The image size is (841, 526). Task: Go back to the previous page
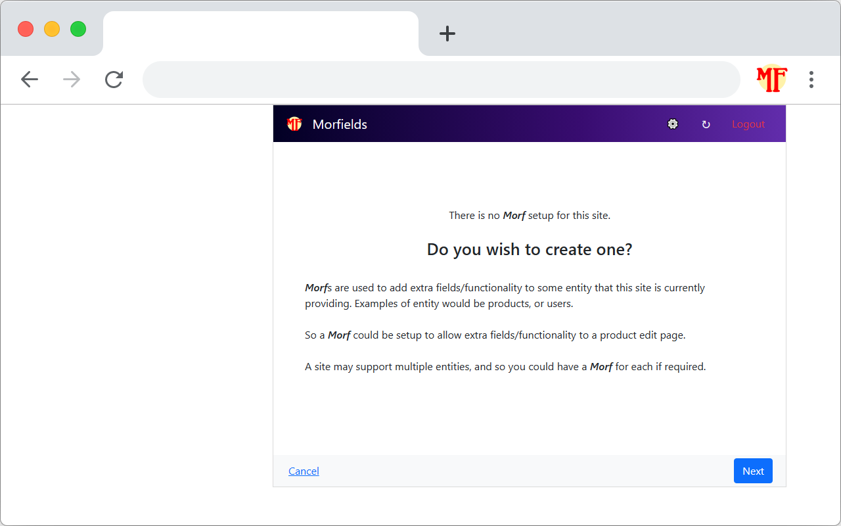[x=30, y=80]
